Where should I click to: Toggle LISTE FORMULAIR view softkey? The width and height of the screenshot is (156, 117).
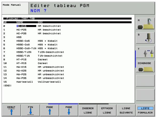coord(145,110)
